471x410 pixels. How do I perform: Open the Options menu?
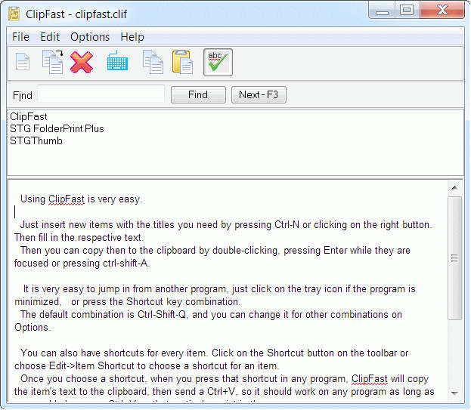click(90, 37)
